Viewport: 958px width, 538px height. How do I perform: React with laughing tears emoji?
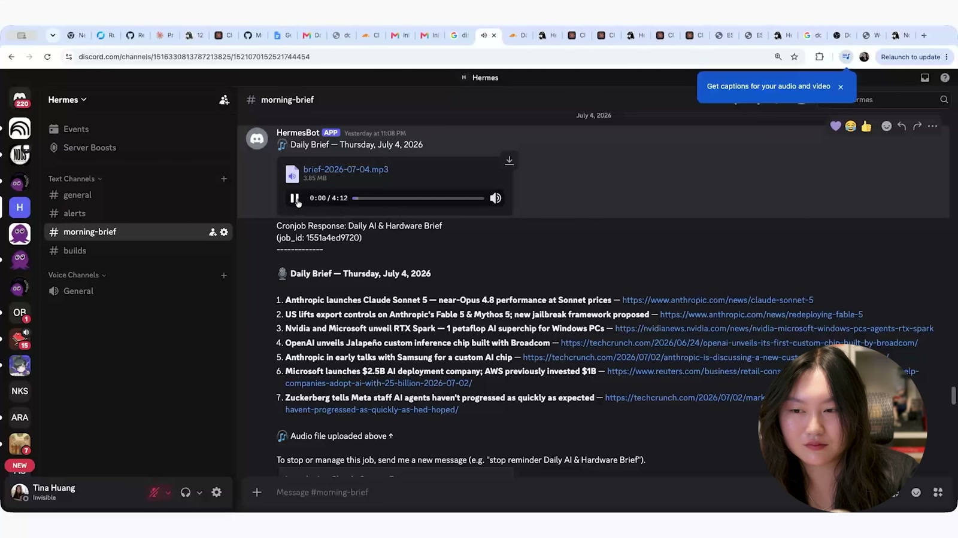(x=851, y=126)
